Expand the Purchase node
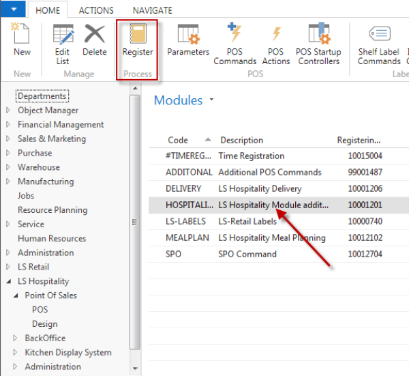 (8, 153)
